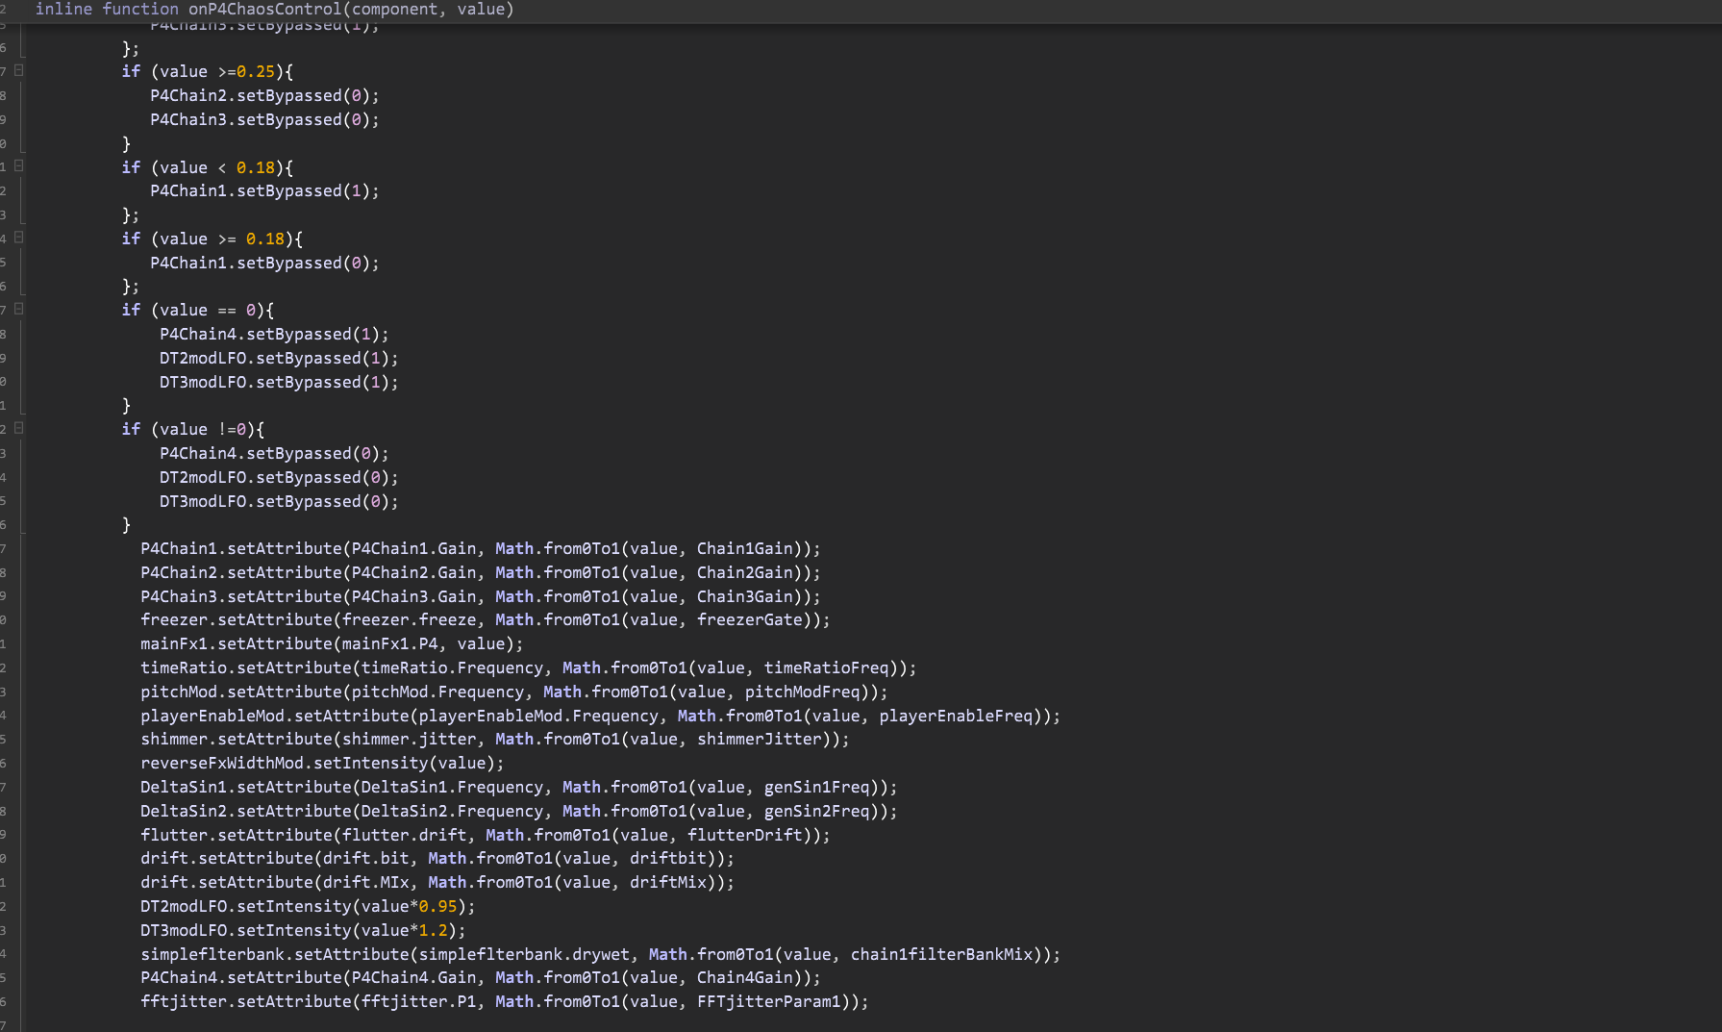Click the shimmer.setAttribute shimmerJitter line
Viewport: 1722px width, 1032px height.
(495, 739)
